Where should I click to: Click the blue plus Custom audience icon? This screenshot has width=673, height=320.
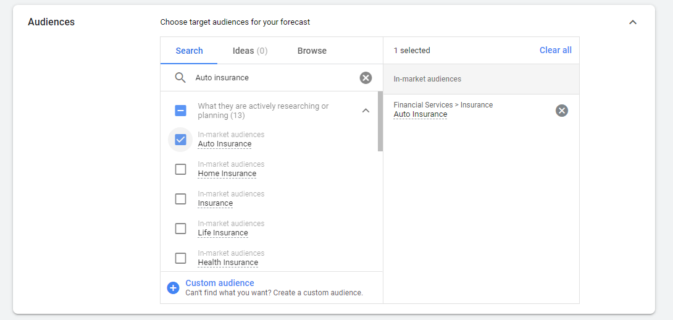[x=173, y=288]
